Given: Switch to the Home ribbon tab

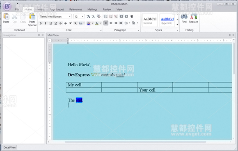Looking at the screenshot, I should click(x=28, y=9).
